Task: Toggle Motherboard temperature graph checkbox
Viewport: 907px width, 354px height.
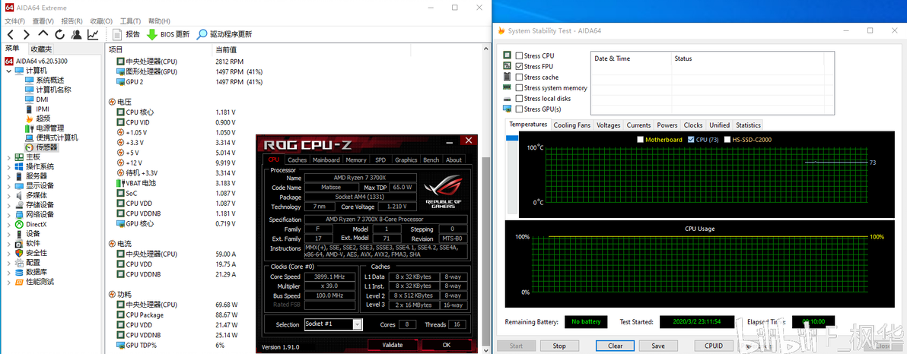Action: click(640, 140)
